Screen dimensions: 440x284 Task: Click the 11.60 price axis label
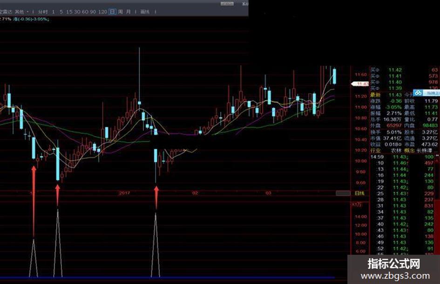pos(360,75)
